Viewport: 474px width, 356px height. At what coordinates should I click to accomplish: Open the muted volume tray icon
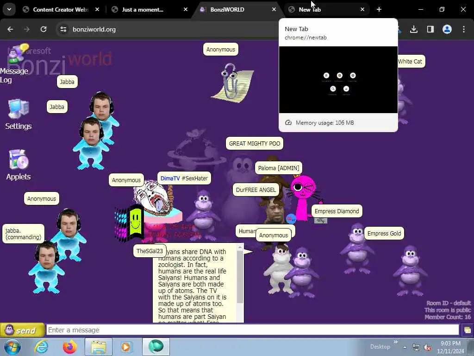(427, 348)
